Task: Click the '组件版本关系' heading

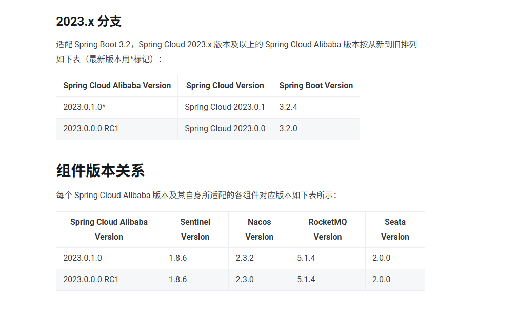Action: click(101, 170)
